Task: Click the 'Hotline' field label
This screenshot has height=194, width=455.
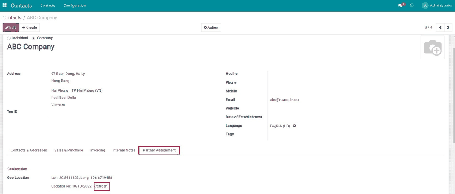Action: point(232,74)
